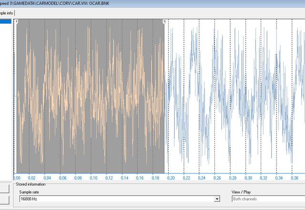The height and width of the screenshot is (210, 305).
Task: Click the 0,06 time label on ruler
Action: 62,178
